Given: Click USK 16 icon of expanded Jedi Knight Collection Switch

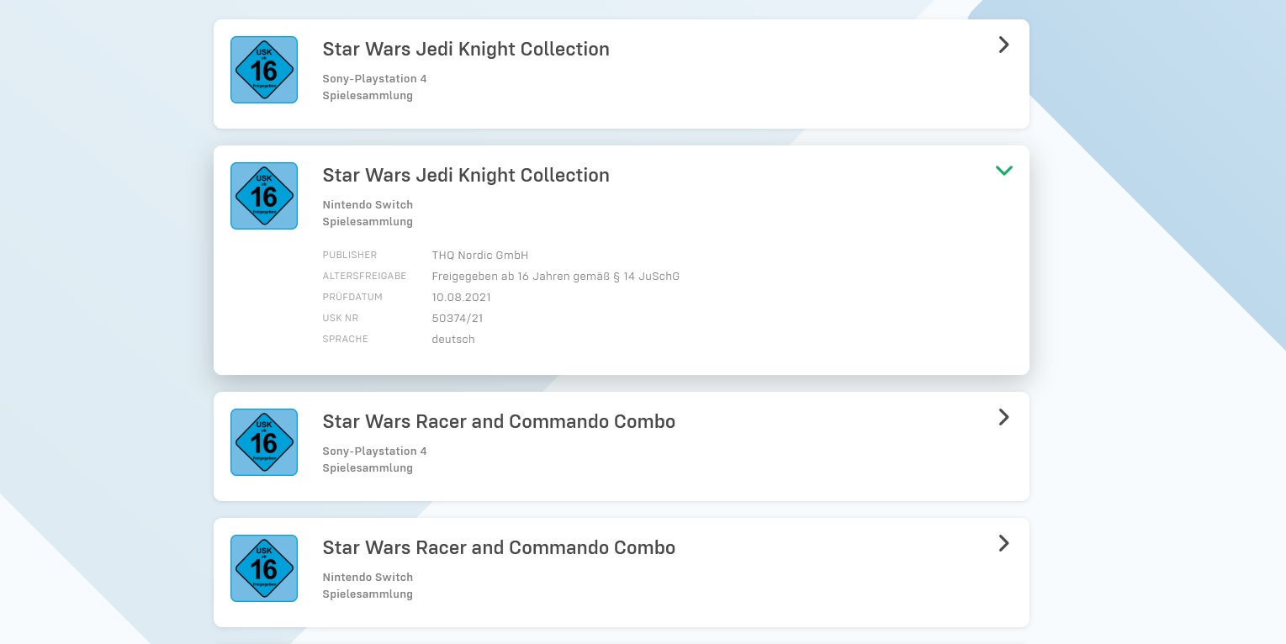Looking at the screenshot, I should pyautogui.click(x=264, y=196).
